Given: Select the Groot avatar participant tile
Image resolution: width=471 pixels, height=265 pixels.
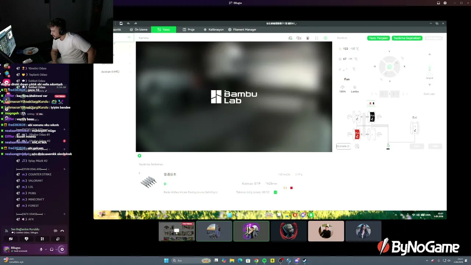Looking at the screenshot, I should click(x=288, y=231).
